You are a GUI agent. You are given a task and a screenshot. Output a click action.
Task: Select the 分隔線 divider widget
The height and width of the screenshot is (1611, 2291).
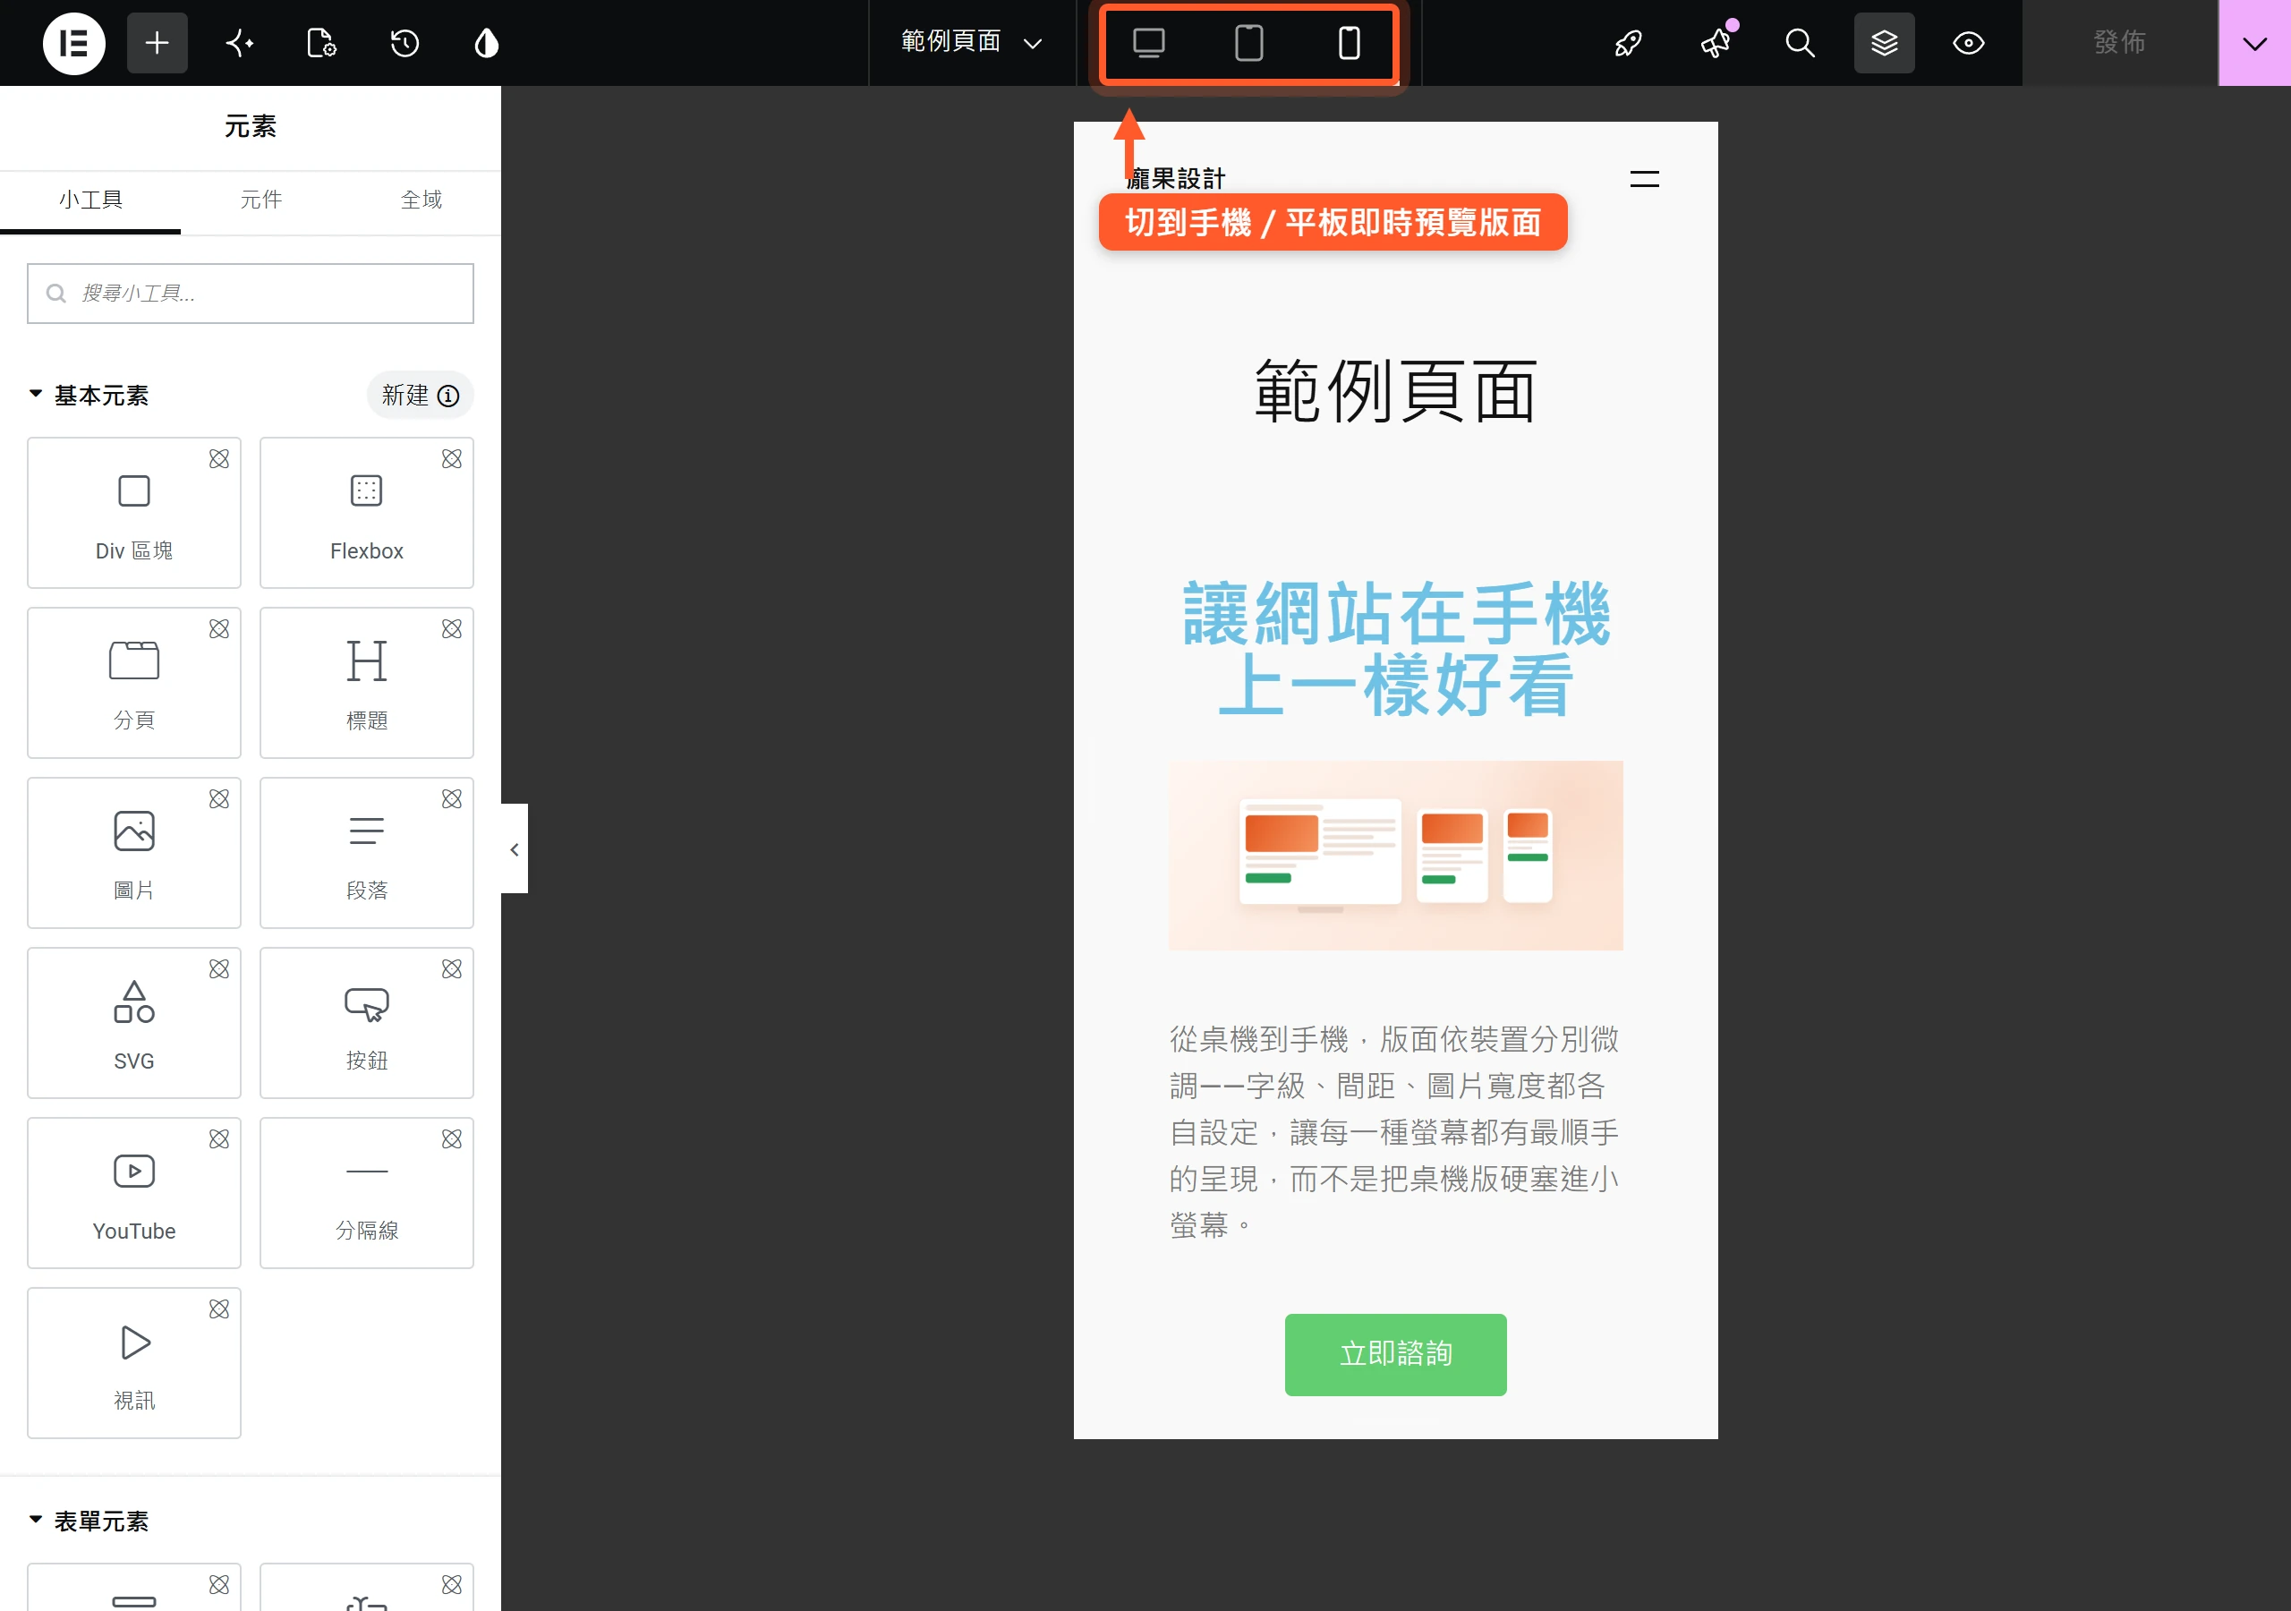(366, 1193)
